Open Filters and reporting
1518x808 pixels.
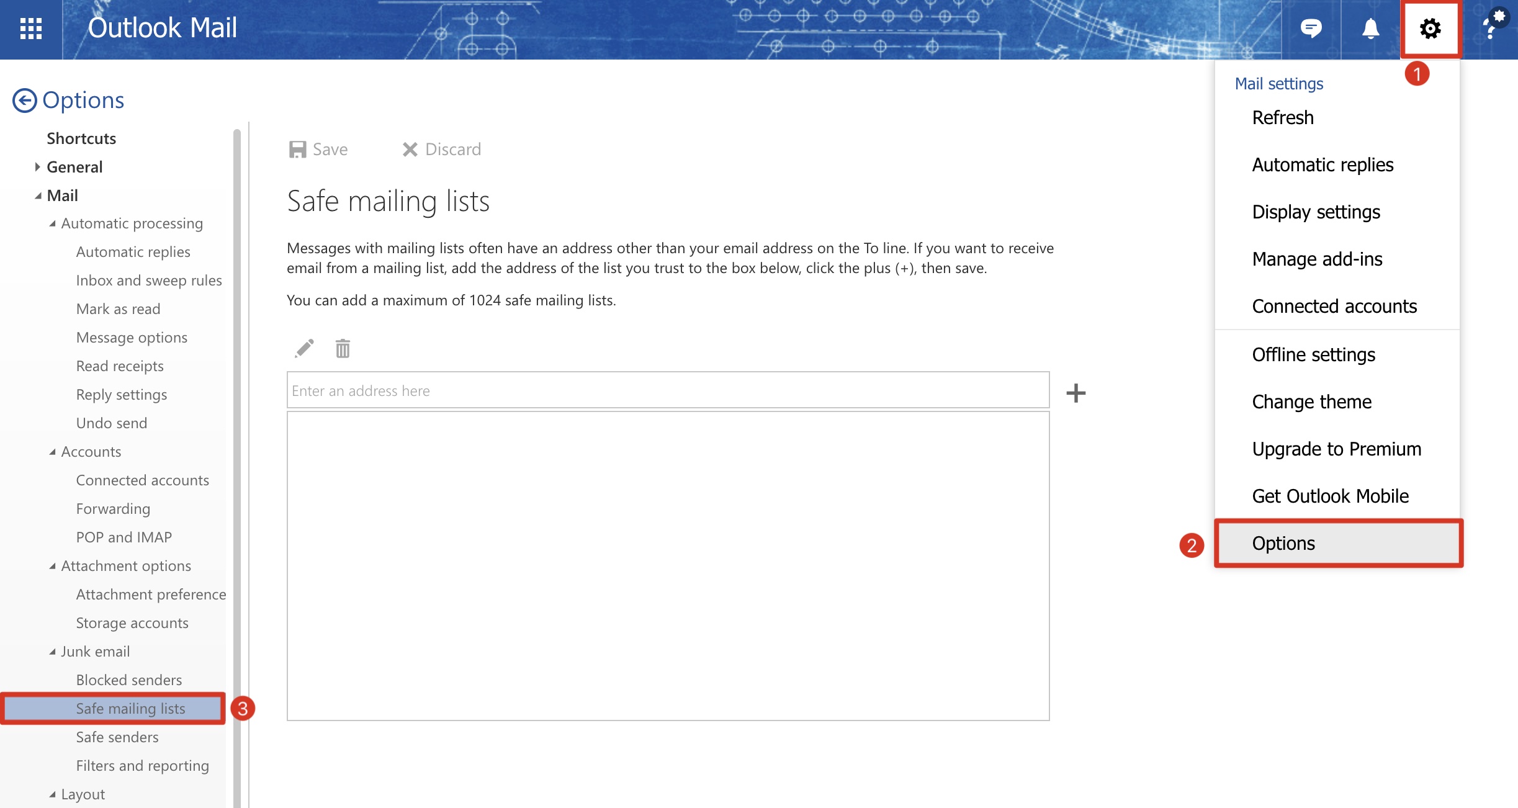pyautogui.click(x=143, y=766)
